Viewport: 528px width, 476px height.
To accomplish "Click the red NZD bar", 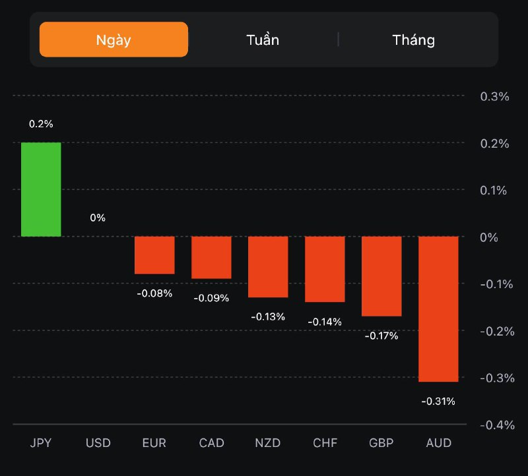I will click(x=268, y=267).
